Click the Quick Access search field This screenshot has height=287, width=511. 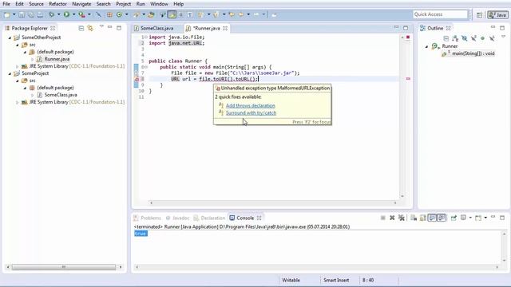(x=440, y=14)
